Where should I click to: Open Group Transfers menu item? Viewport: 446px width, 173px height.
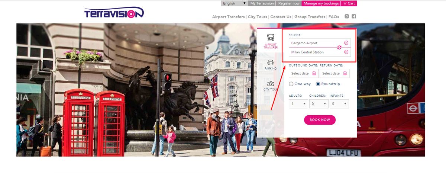tap(310, 17)
